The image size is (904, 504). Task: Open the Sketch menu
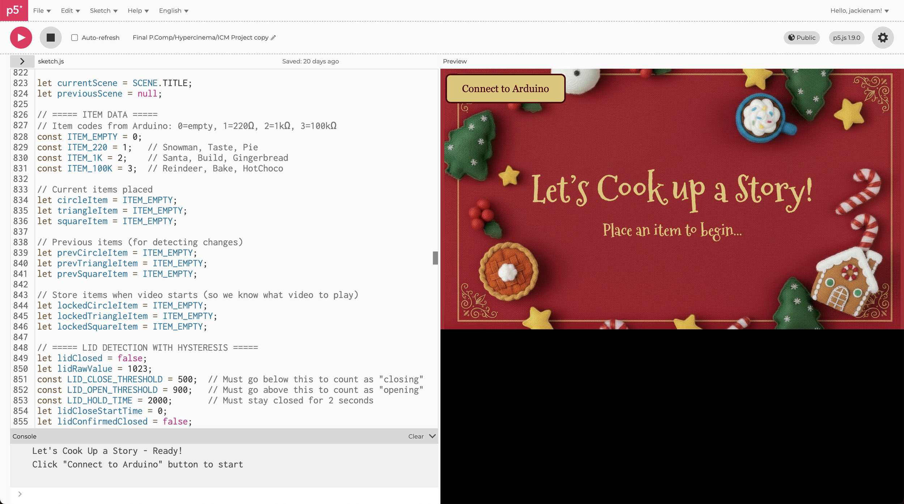pos(103,10)
